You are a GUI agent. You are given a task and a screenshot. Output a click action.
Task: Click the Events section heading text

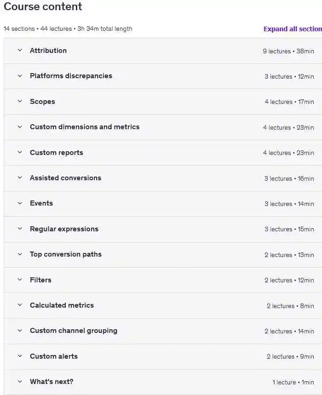tap(41, 203)
